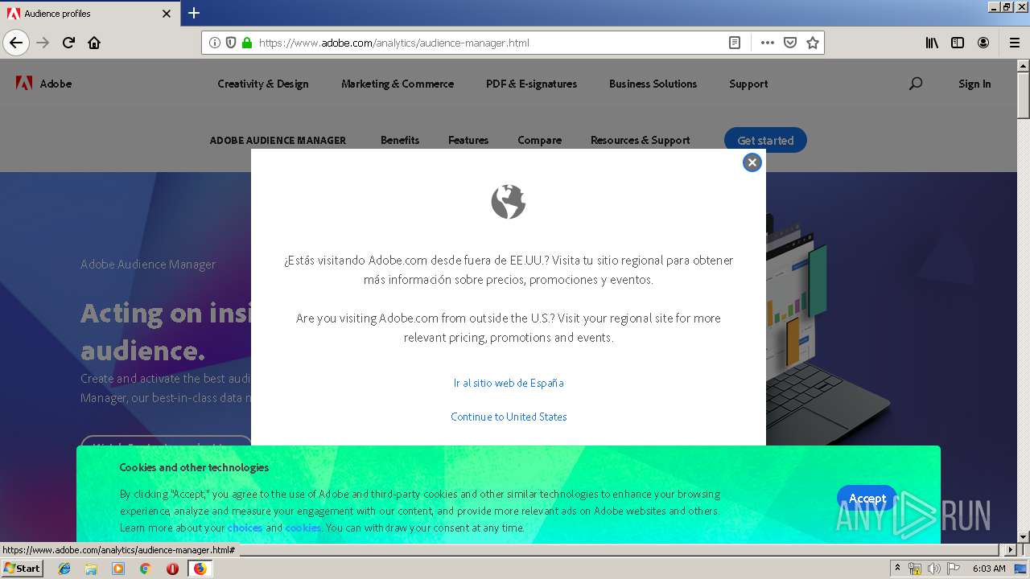The height and width of the screenshot is (579, 1030).
Task: Click the Windows Start button
Action: pyautogui.click(x=22, y=569)
